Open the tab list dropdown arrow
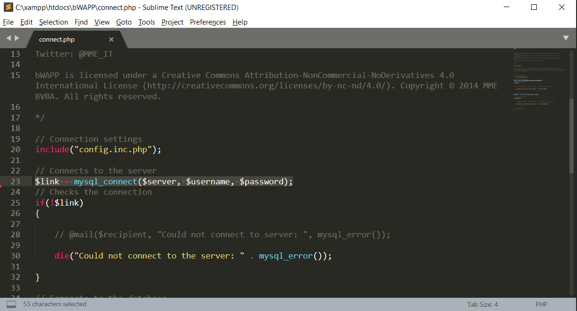Image resolution: width=577 pixels, height=311 pixels. click(x=566, y=38)
